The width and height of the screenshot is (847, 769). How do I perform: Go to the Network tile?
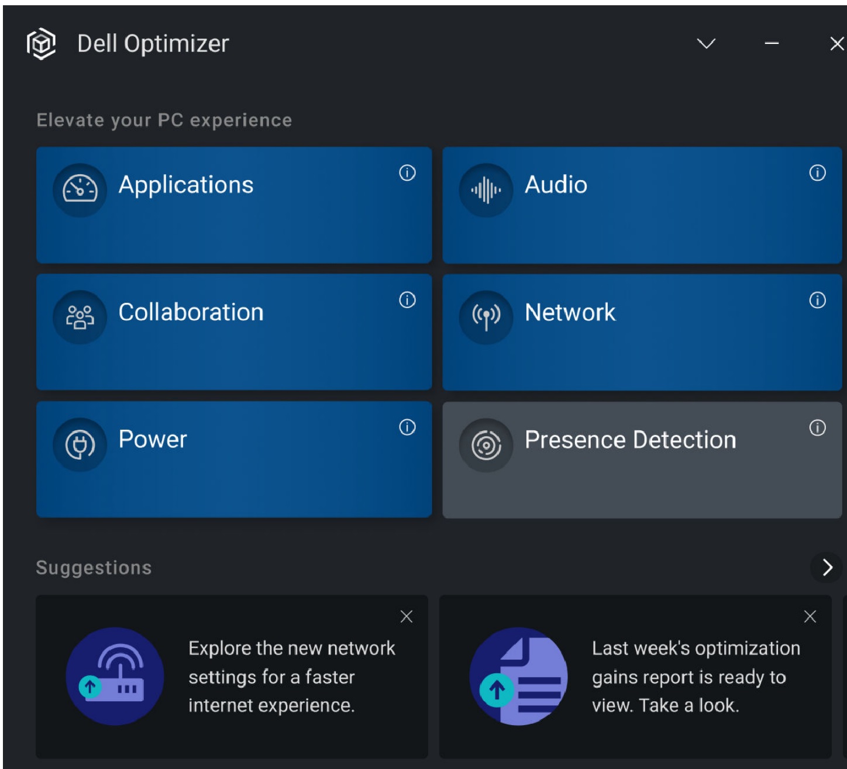click(642, 332)
